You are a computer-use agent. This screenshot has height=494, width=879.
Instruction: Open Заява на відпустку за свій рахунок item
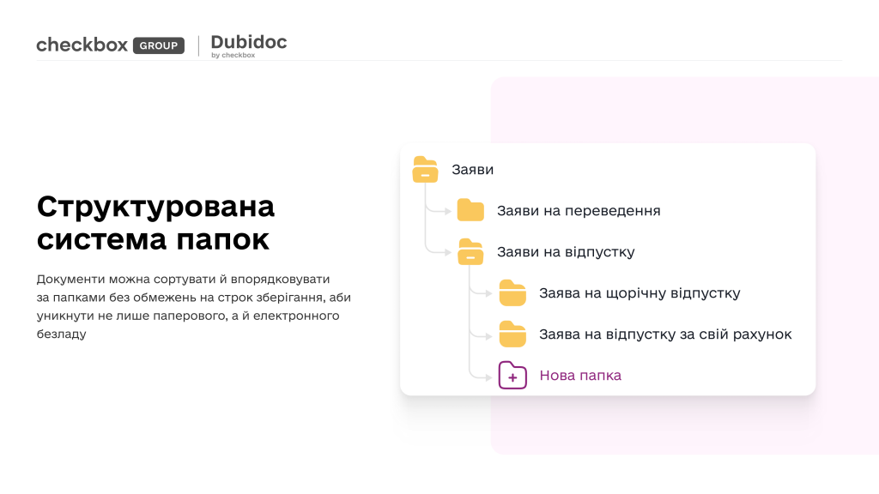665,334
